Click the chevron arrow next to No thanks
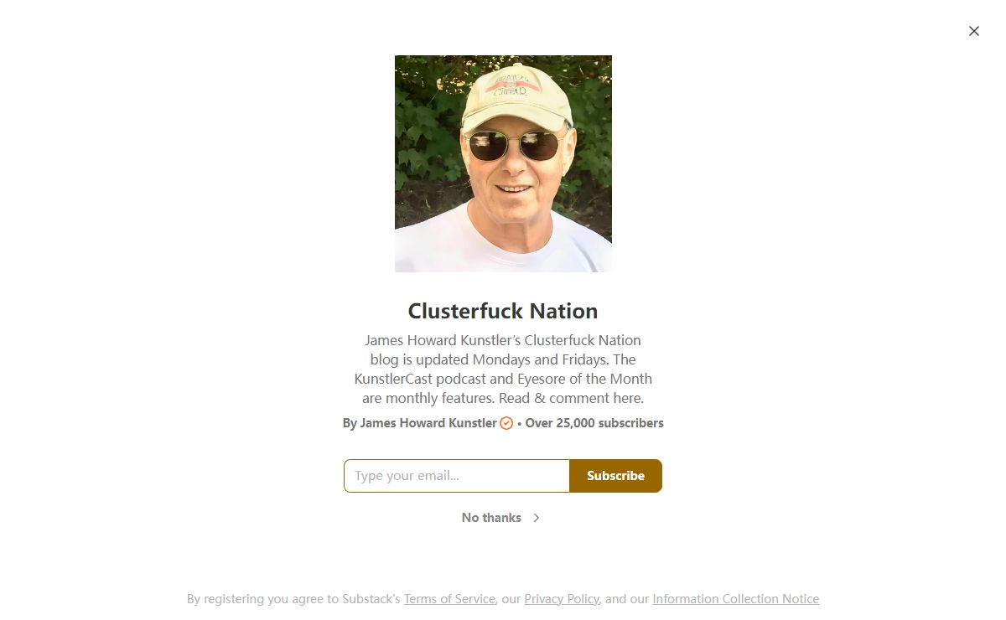This screenshot has width=1006, height=620. 537,518
